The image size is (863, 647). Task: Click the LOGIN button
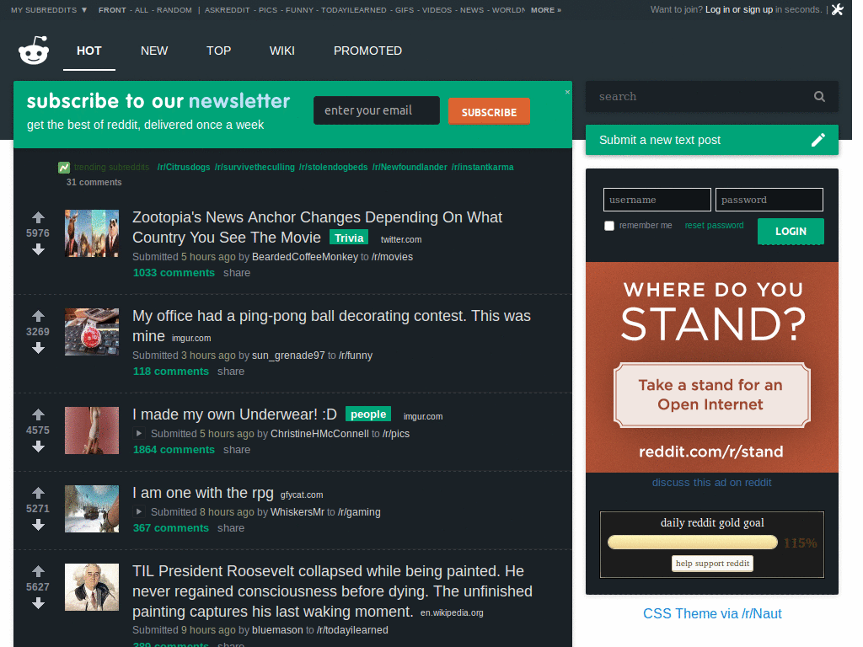coord(791,231)
